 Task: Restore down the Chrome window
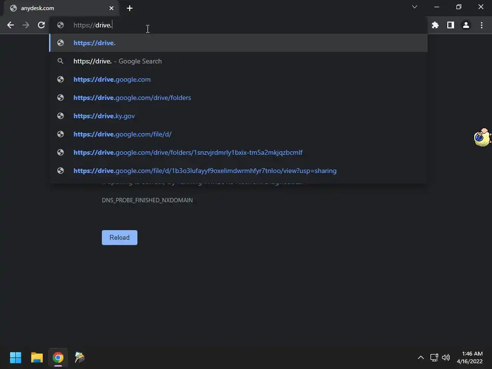coord(459,7)
